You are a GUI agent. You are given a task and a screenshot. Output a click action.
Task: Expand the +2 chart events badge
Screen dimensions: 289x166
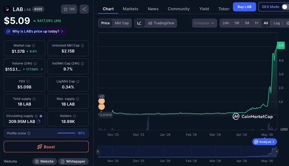[x=102, y=96]
